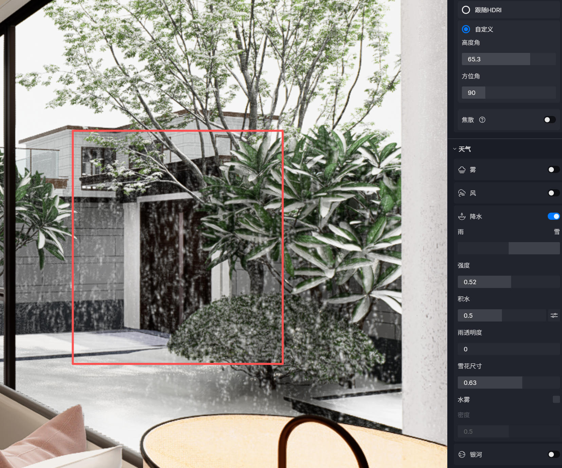Open the 积水 advanced settings icon
562x468 pixels.
pyautogui.click(x=554, y=315)
